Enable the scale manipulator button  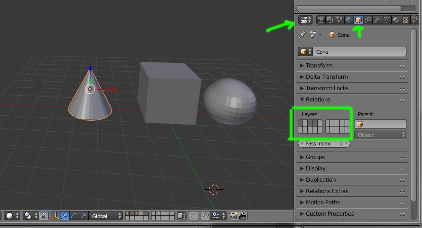(84, 216)
